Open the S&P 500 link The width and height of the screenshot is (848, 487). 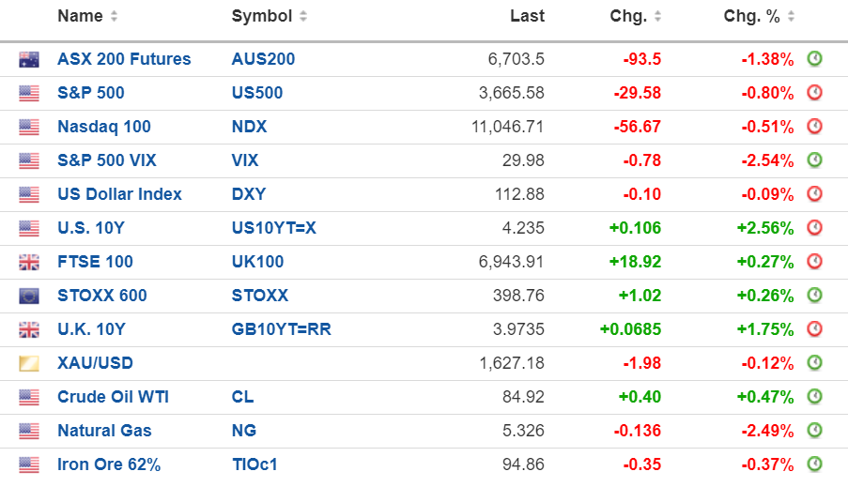(x=90, y=93)
